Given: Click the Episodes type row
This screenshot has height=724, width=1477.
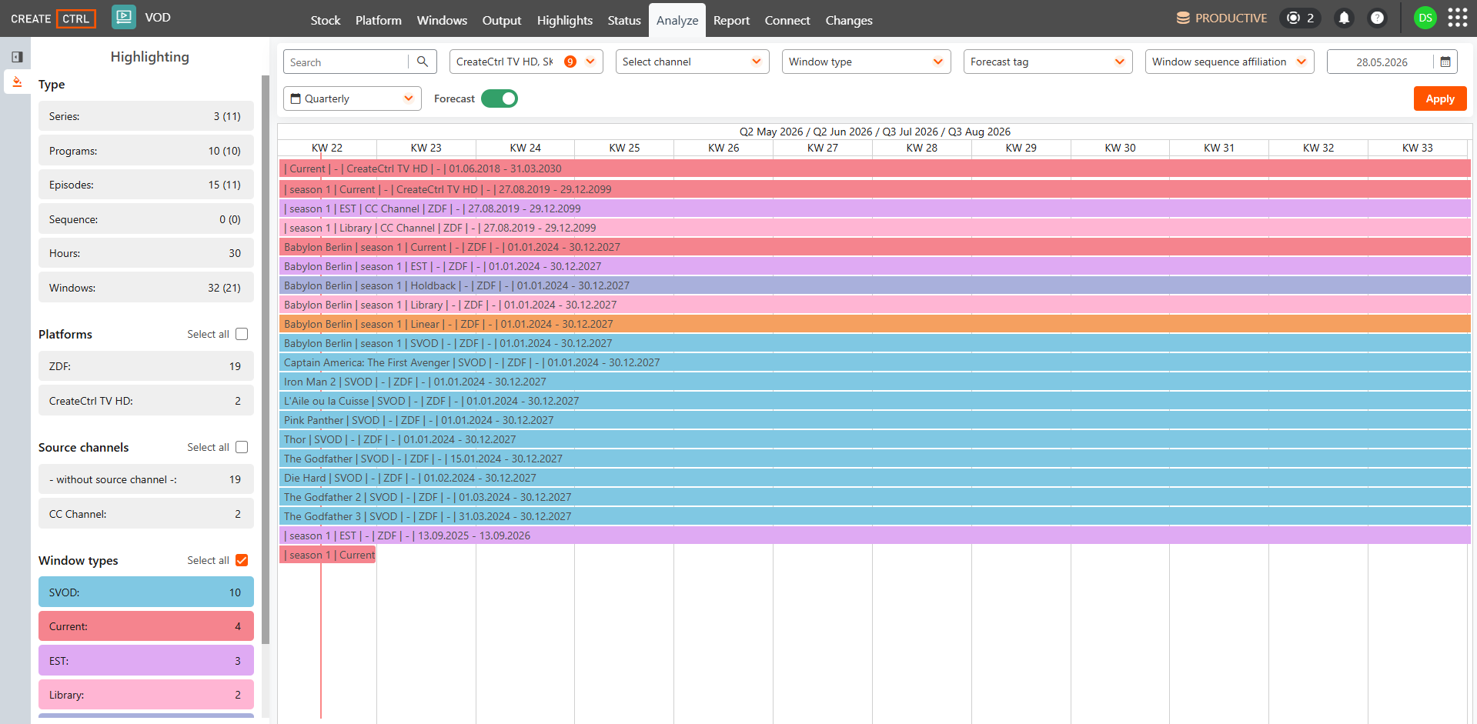Looking at the screenshot, I should 146,185.
